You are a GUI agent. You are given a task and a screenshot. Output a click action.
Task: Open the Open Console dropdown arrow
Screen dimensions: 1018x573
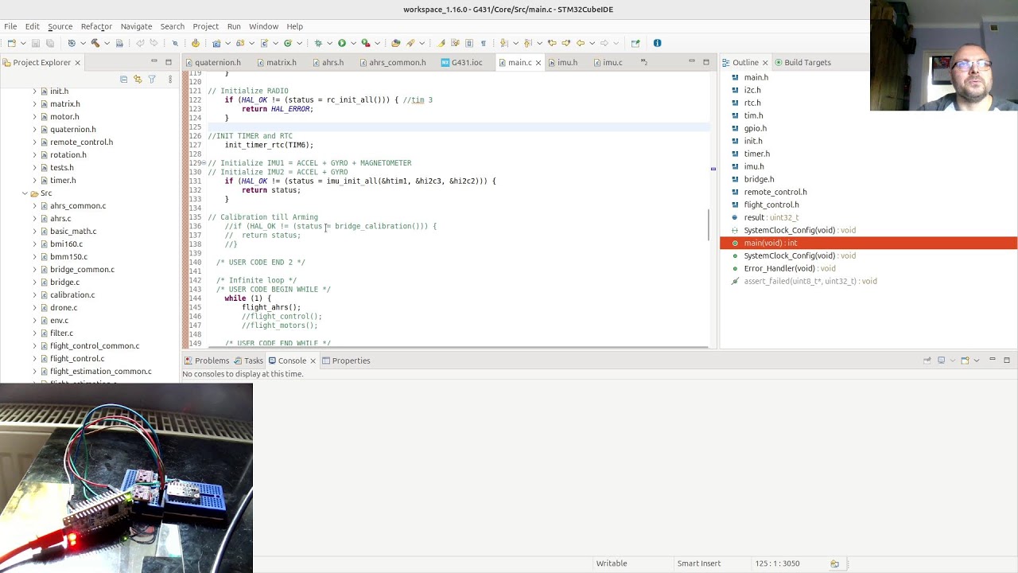click(x=976, y=361)
